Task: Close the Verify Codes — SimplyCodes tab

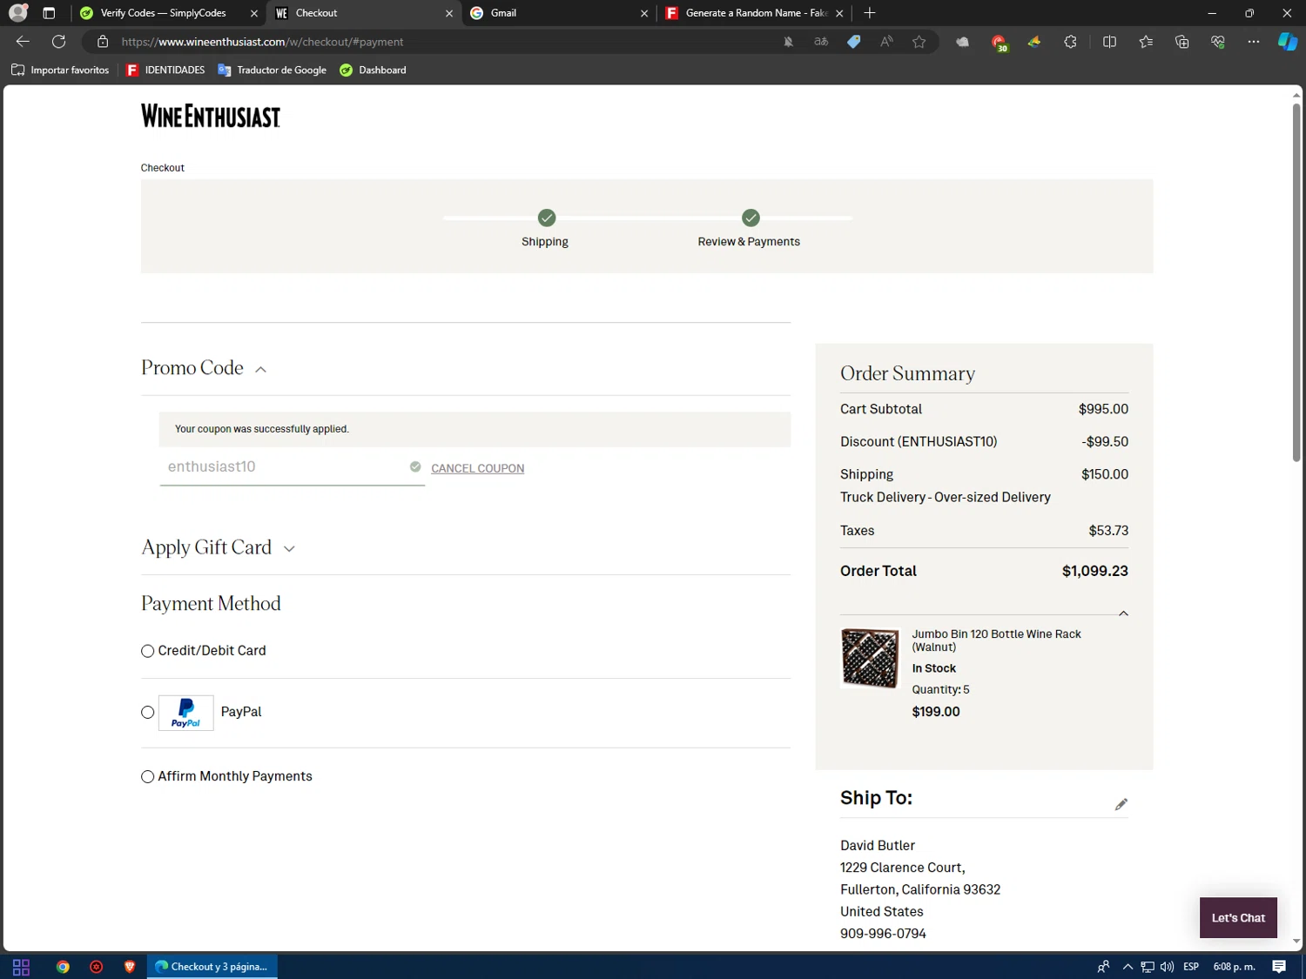Action: click(x=254, y=13)
